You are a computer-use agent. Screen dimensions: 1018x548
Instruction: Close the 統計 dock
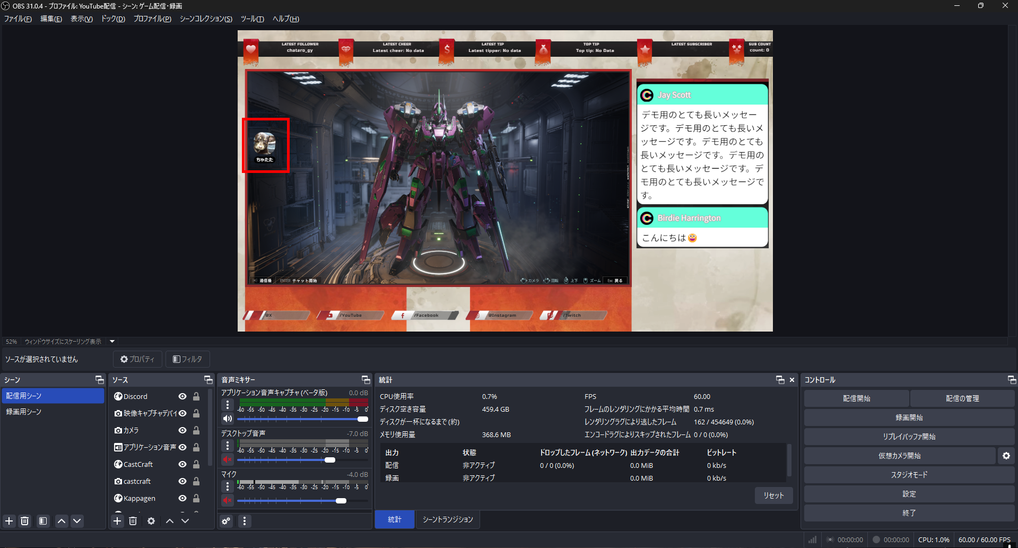(x=792, y=380)
